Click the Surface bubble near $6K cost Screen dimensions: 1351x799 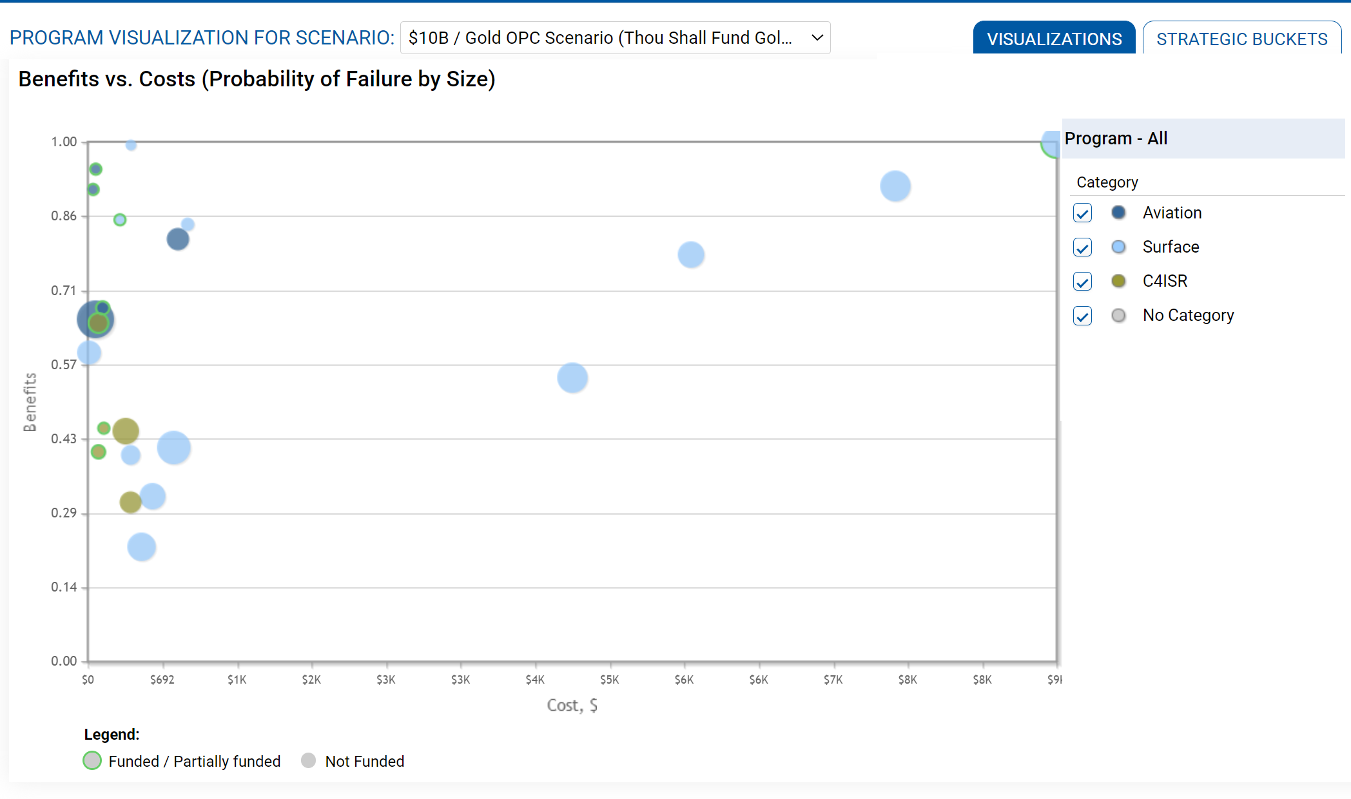pos(691,255)
